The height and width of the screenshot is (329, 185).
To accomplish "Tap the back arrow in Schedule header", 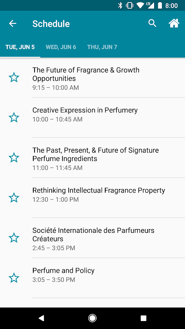I will pyautogui.click(x=13, y=23).
